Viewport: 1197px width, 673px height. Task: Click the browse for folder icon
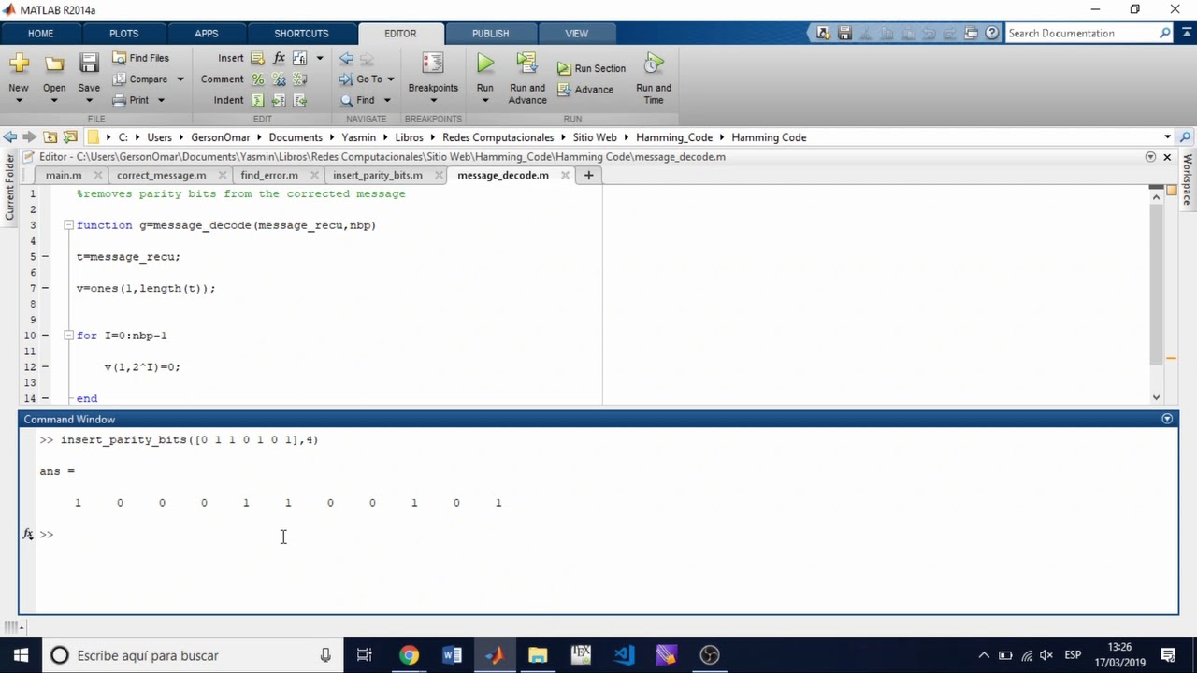pos(70,137)
